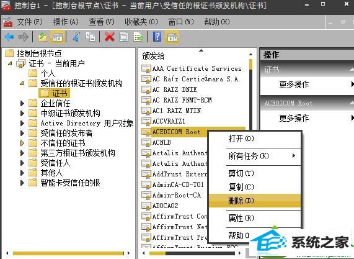This screenshot has height=259, width=354.
Task: Click the gray Forward arrow icon
Action: 24,37
